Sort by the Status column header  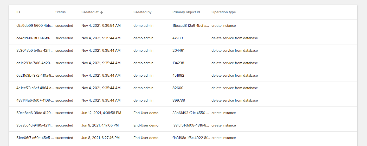pos(60,12)
